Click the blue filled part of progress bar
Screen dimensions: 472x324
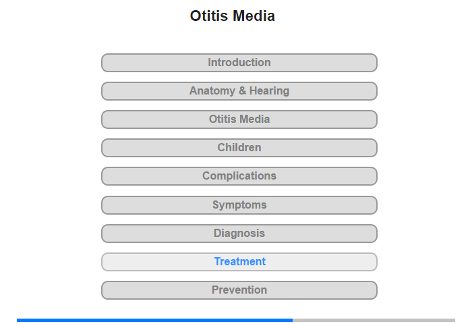tap(154, 320)
